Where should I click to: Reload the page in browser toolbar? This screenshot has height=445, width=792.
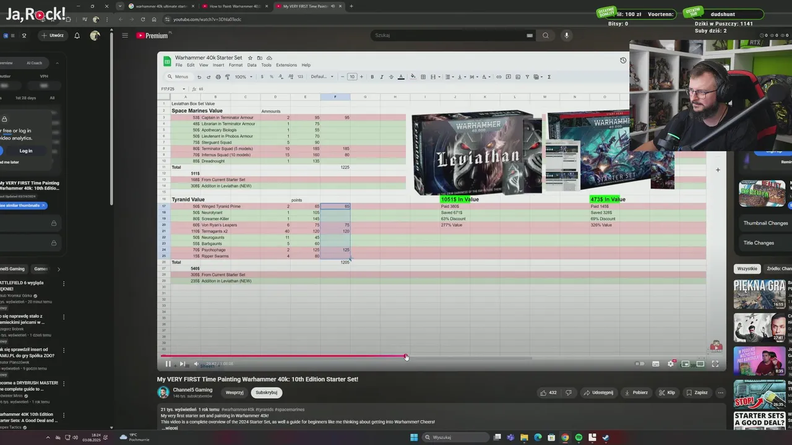[143, 19]
